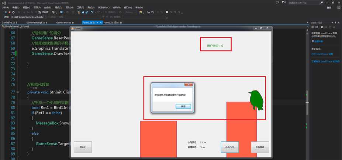Viewport: 342px width, 160px height.
Task: Close the game over message box
Action: (189, 85)
